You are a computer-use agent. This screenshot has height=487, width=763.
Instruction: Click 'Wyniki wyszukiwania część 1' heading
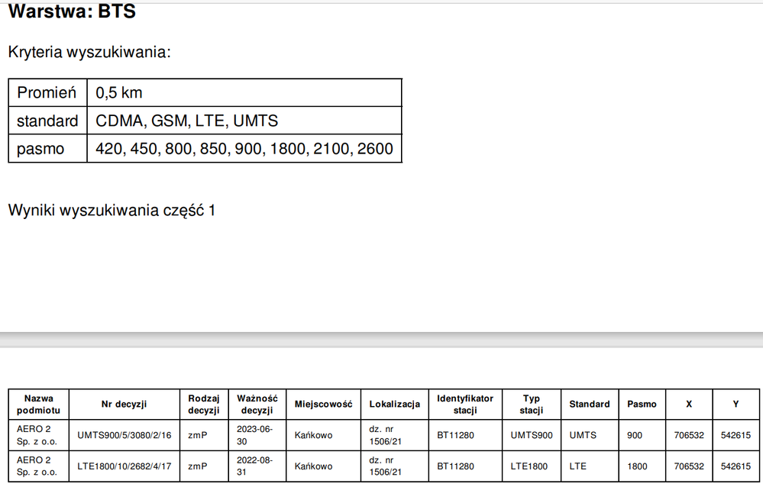112,210
